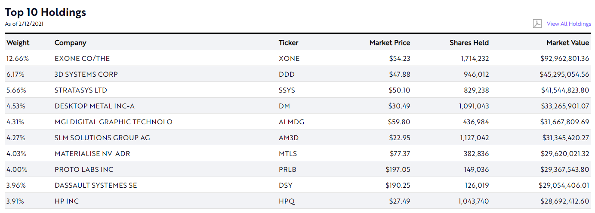Image resolution: width=595 pixels, height=213 pixels.
Task: Click the Market Price column header
Action: click(x=389, y=42)
